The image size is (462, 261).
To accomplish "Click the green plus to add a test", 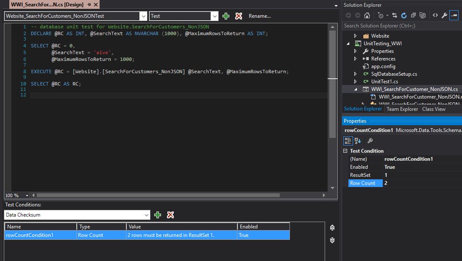I will 226,16.
